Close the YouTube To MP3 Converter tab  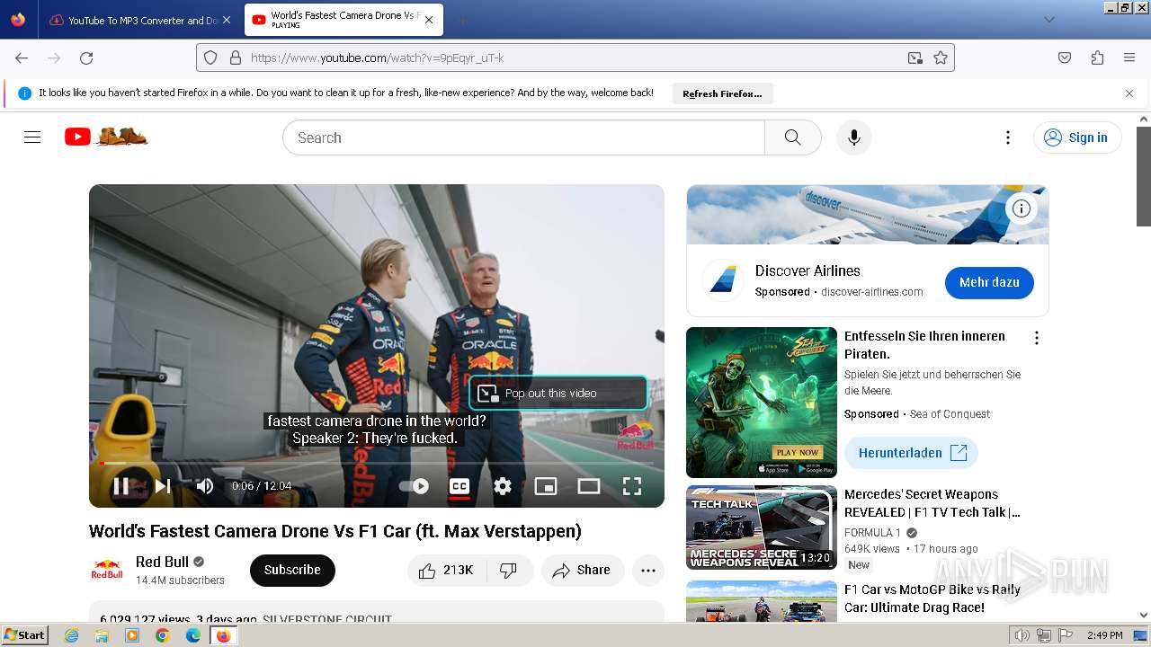point(226,20)
